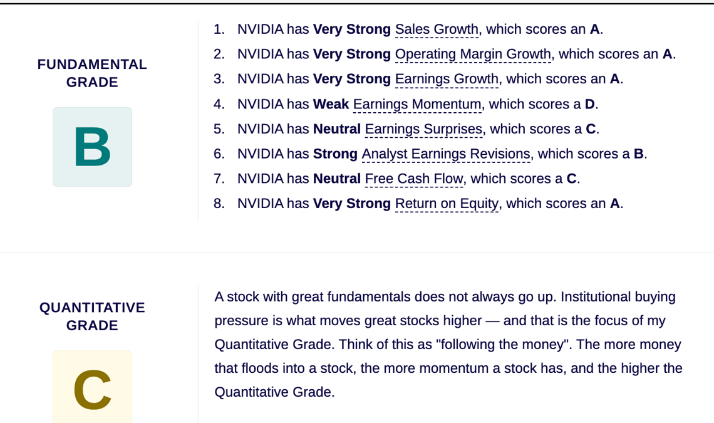Click the bold B score for Analyst Revisions
This screenshot has width=714, height=423.
[638, 154]
